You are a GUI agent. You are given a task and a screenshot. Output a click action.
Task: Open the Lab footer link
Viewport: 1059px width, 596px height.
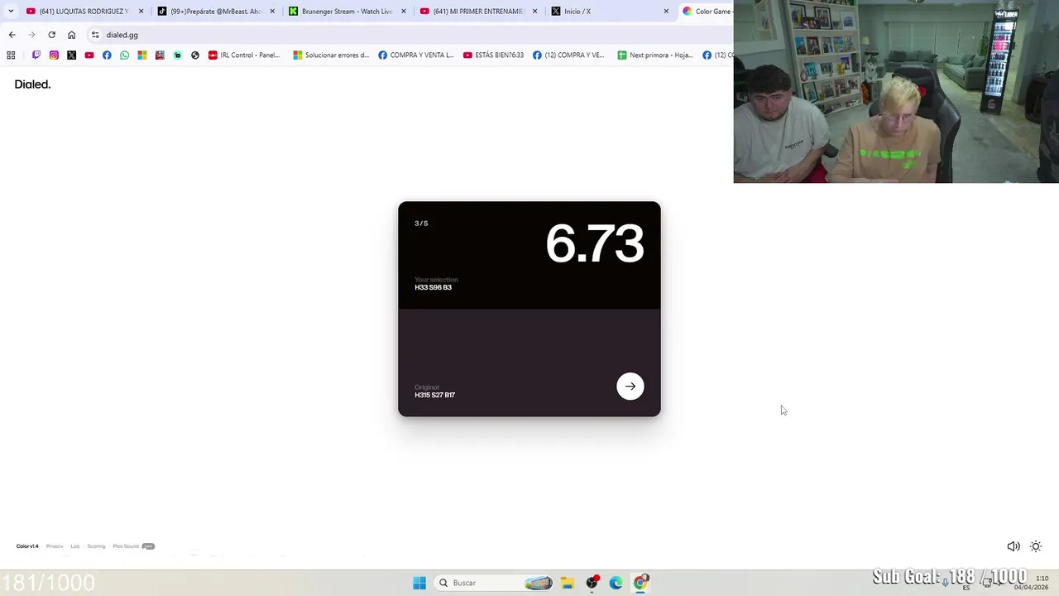75,546
